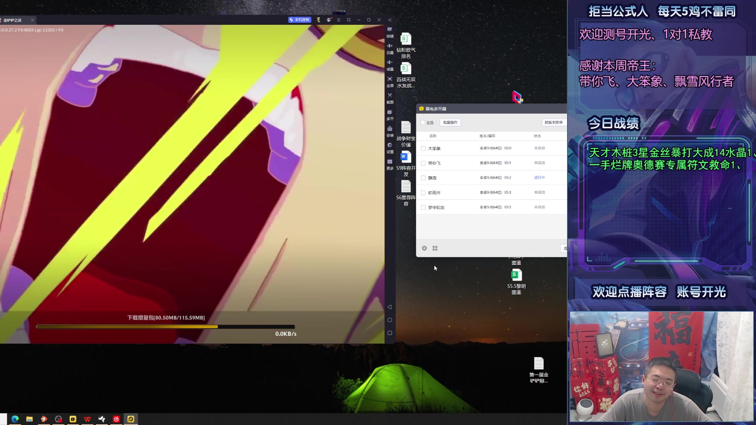Open OBS Studio from the taskbar
Image resolution: width=756 pixels, height=425 pixels.
pyautogui.click(x=58, y=419)
